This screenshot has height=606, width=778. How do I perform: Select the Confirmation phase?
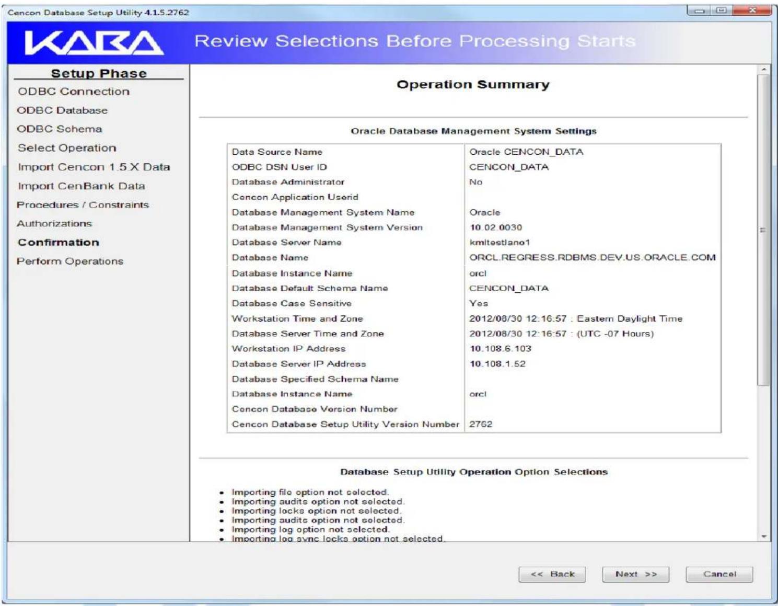click(59, 243)
